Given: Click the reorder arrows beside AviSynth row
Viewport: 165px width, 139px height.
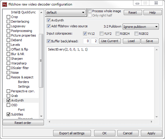Looking at the screenshot, I should (x=5, y=100).
